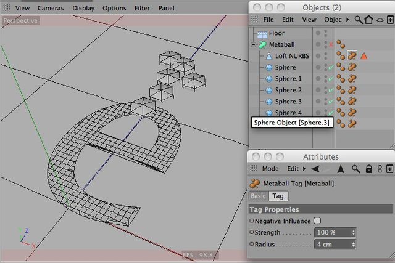Toggle visibility dots on the Loft NURBS row
The height and width of the screenshot is (263, 395).
(326, 56)
